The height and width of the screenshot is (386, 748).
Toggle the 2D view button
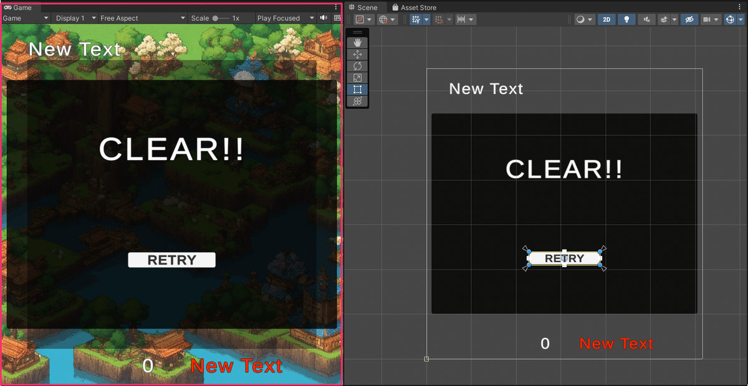[x=607, y=19]
